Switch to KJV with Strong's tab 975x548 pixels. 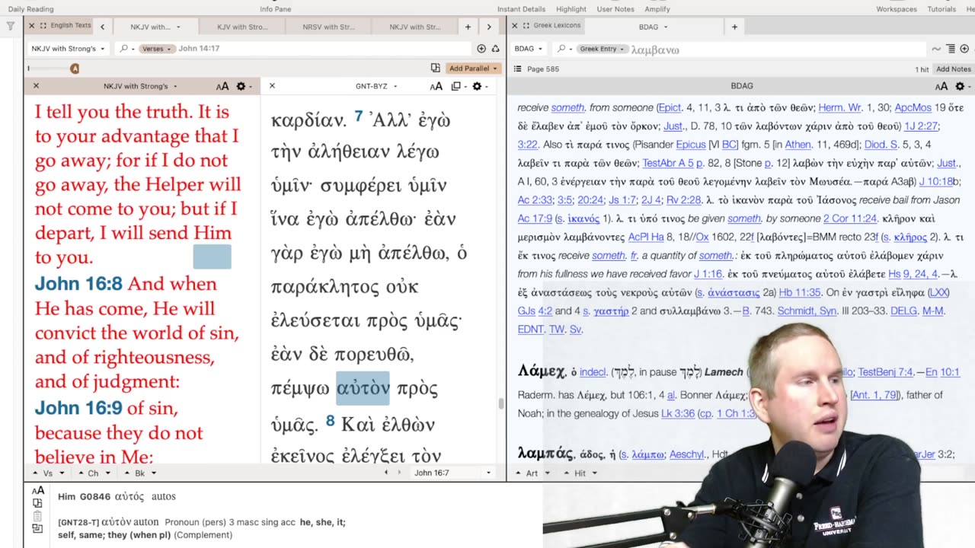point(242,27)
